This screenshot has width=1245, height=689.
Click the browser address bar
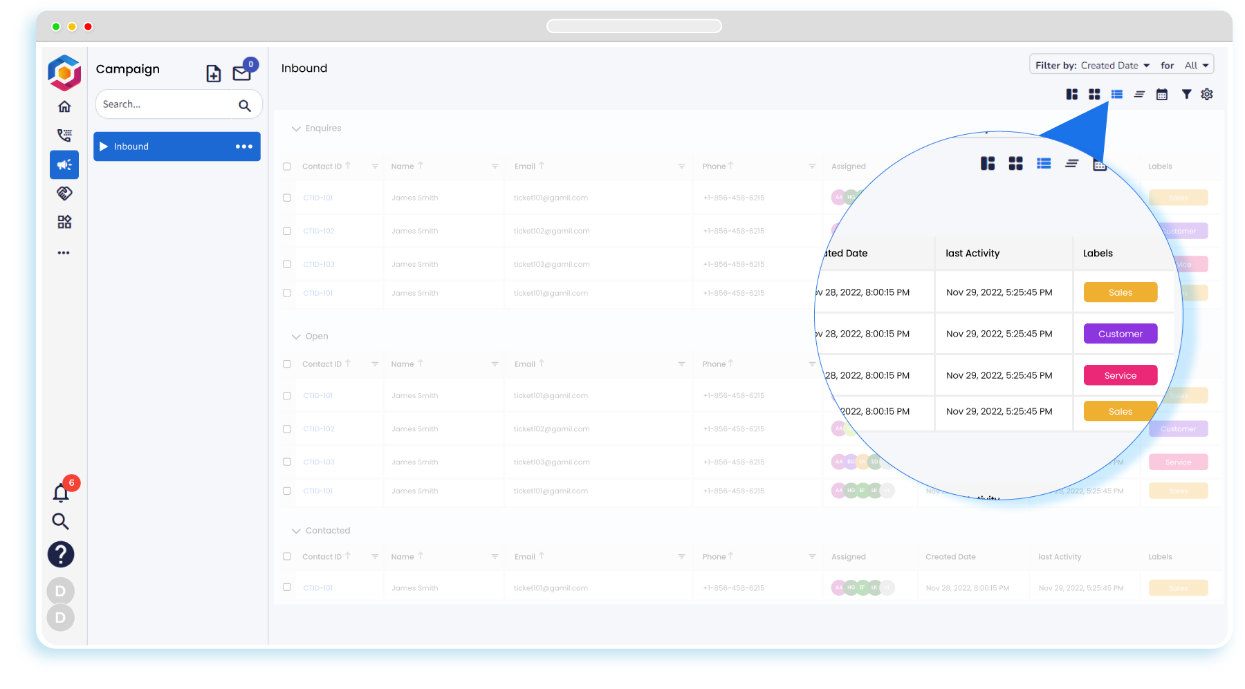634,26
